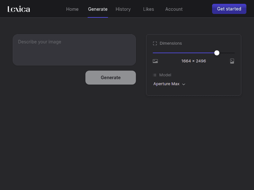Click the Model label
This screenshot has height=190, width=254.
165,75
